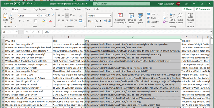The height and width of the screenshot is (108, 214).
Task: Open the Format cells menu
Action: point(153,22)
